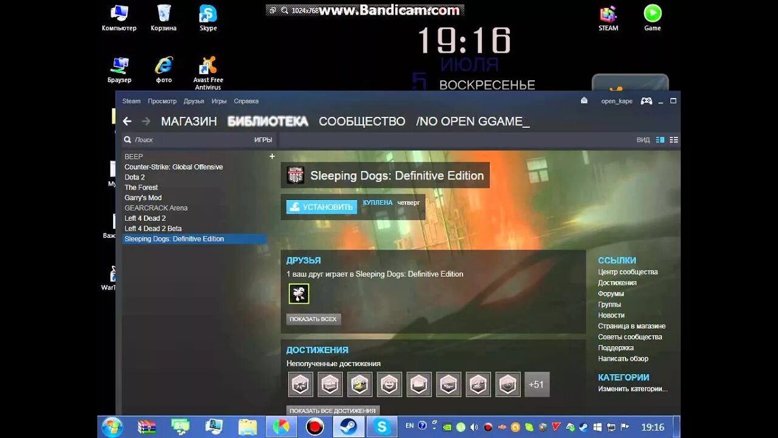778x438 pixels.
Task: Switch to the БИБЛИОТЕКА tab
Action: pos(268,121)
